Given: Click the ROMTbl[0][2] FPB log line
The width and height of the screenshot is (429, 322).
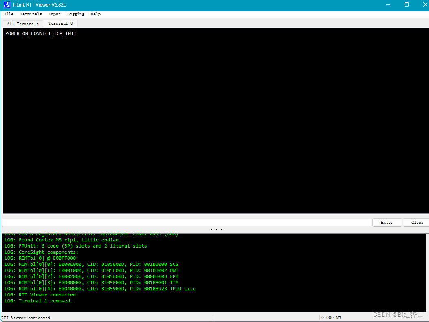Looking at the screenshot, I should (x=91, y=276).
